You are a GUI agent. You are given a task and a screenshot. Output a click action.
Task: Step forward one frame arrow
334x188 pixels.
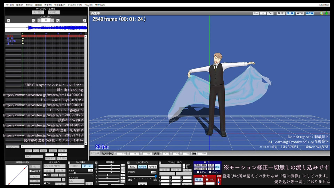(x=53, y=21)
